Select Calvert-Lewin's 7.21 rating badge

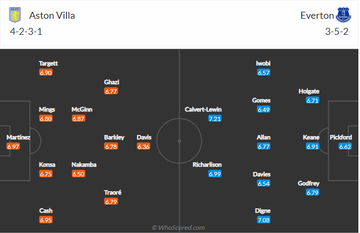point(215,118)
